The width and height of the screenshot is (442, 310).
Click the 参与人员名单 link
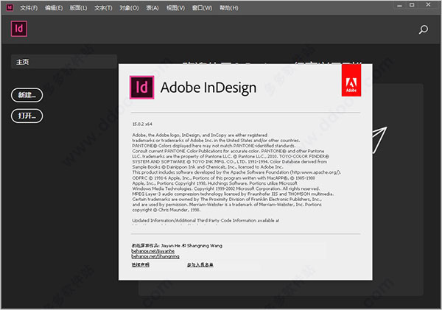click(x=200, y=264)
